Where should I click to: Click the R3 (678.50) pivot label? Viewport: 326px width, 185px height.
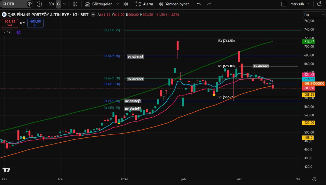click(112, 56)
